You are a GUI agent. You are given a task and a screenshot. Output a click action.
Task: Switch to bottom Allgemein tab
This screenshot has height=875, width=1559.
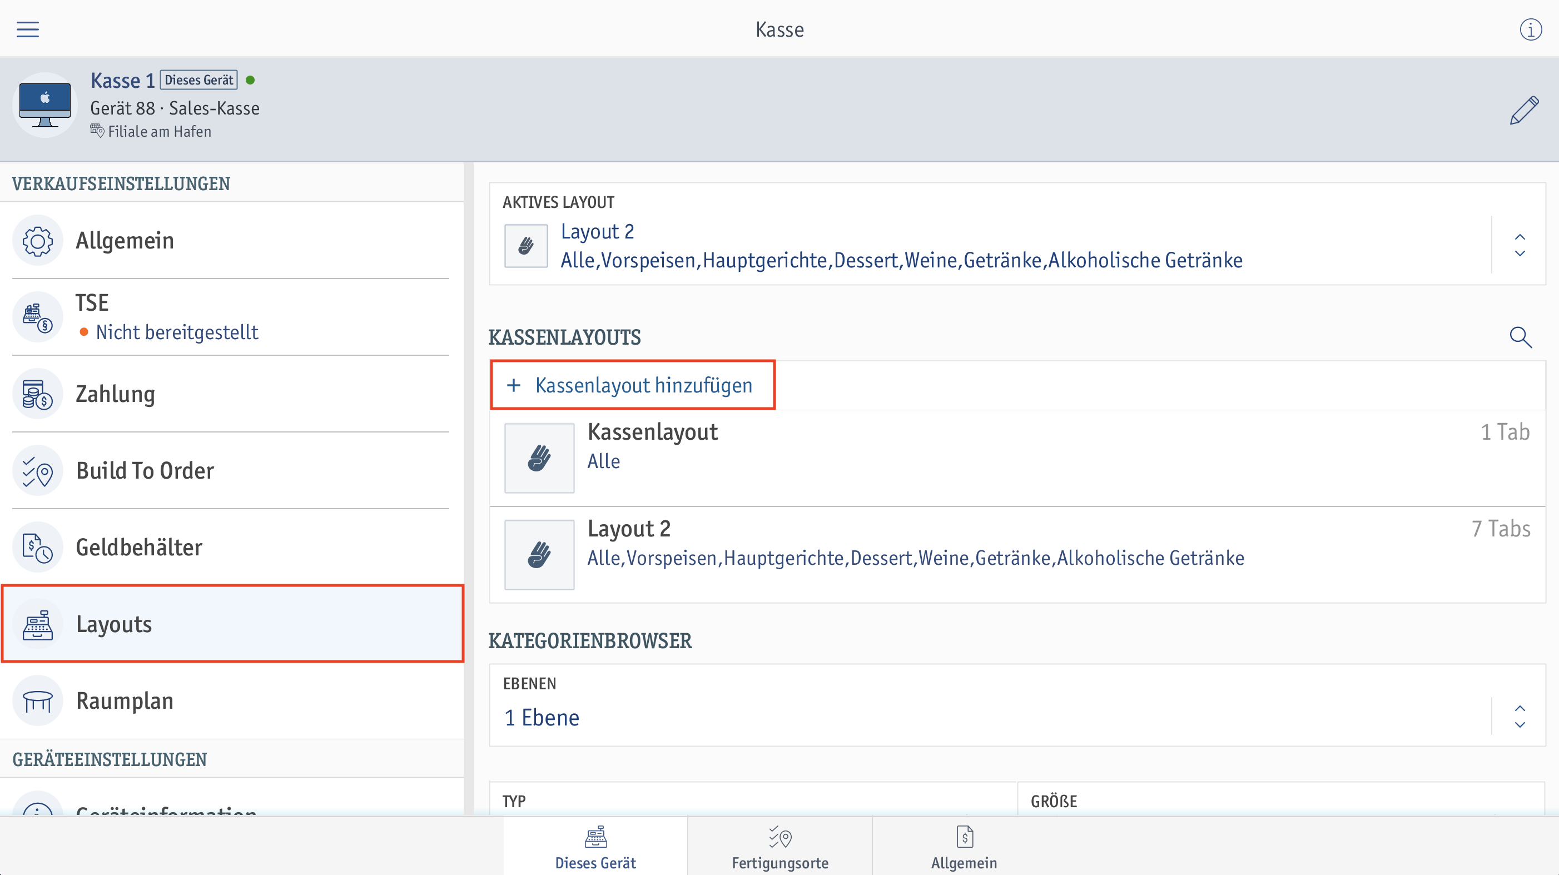tap(964, 847)
